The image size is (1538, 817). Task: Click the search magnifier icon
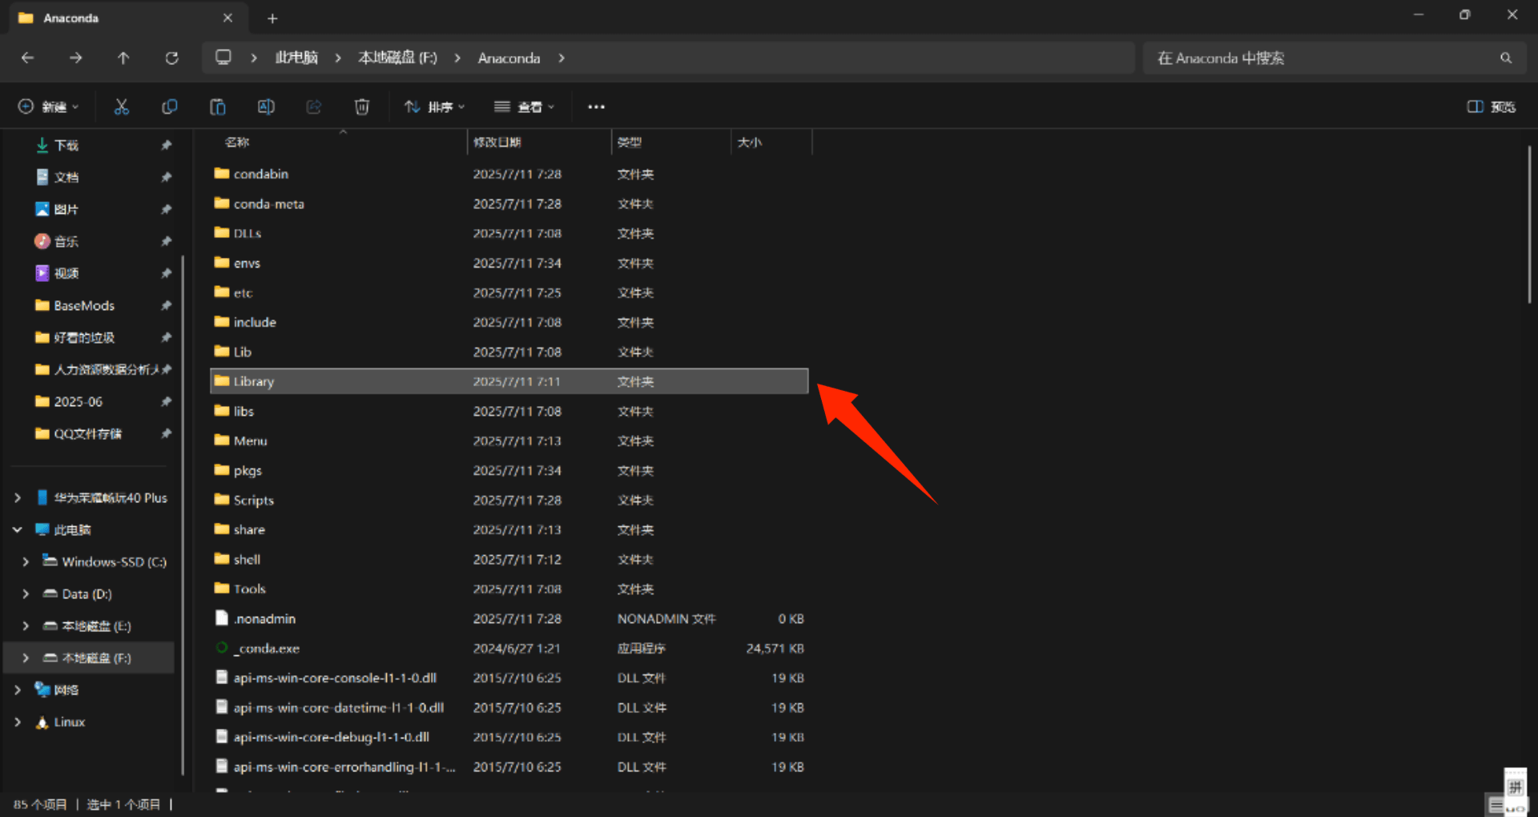pyautogui.click(x=1506, y=58)
